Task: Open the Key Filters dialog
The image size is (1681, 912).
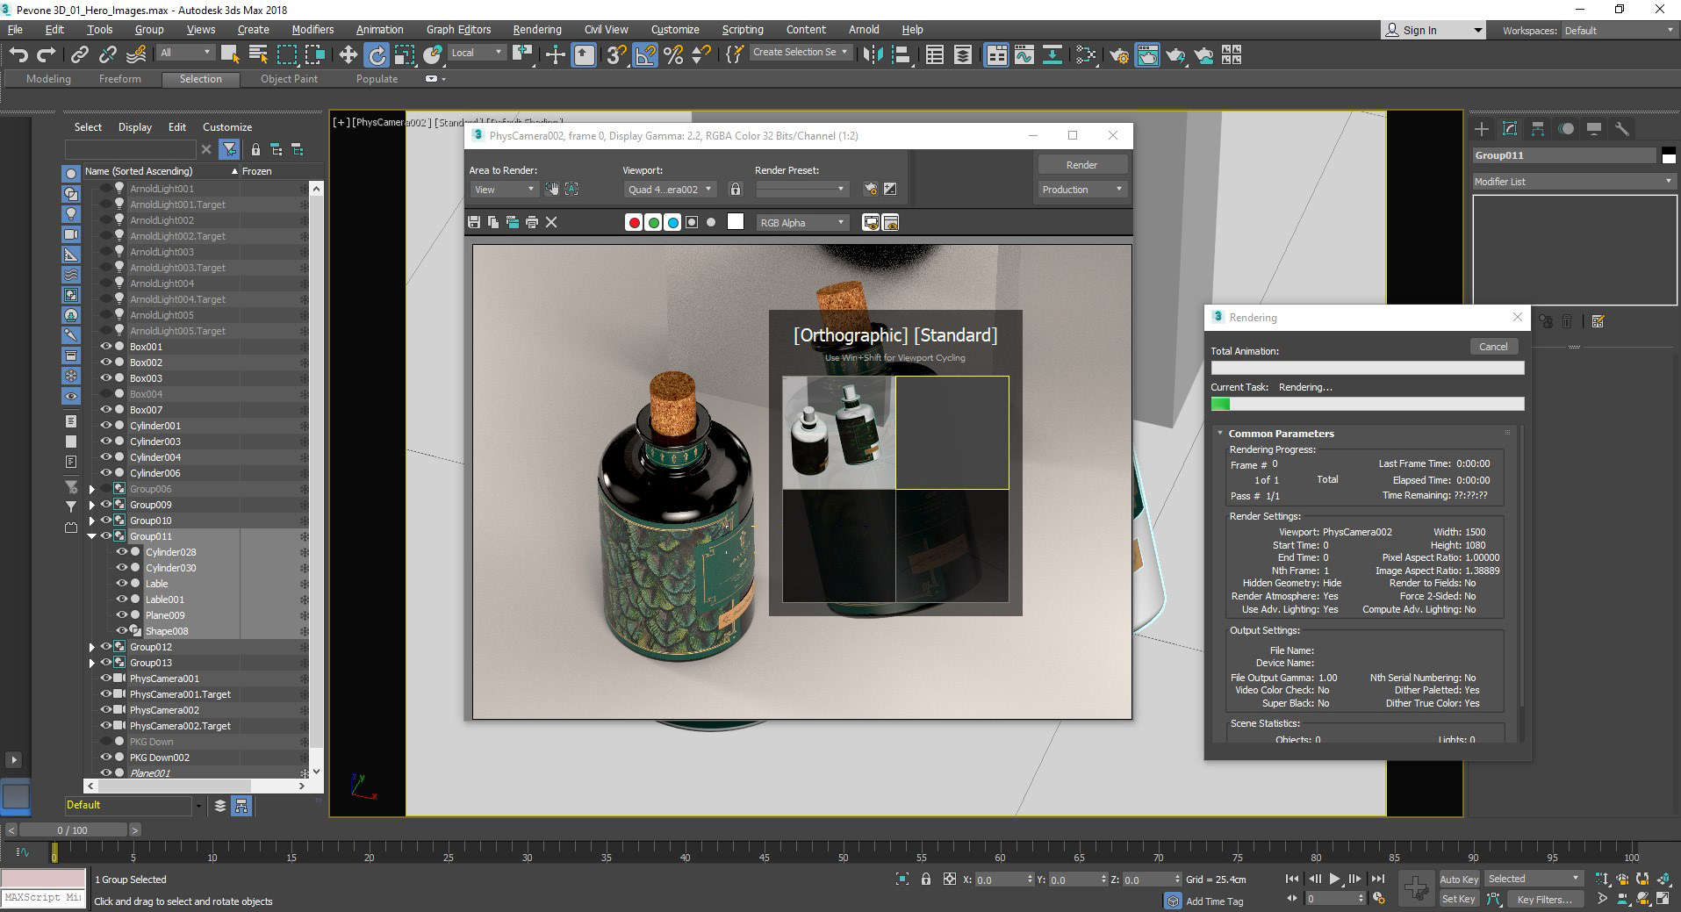Action: point(1544,899)
